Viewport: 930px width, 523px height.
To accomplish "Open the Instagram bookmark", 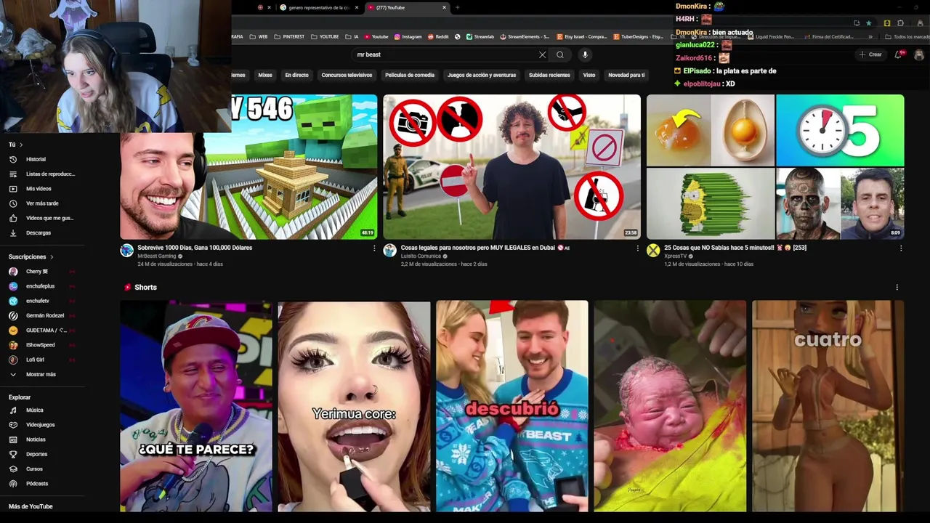I will [x=408, y=36].
